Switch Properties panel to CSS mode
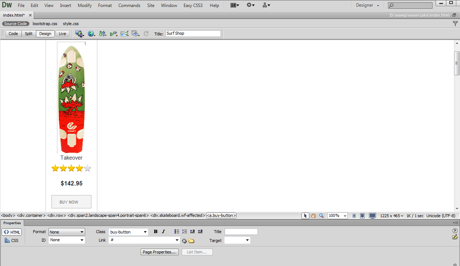The image size is (460, 266). [12, 241]
